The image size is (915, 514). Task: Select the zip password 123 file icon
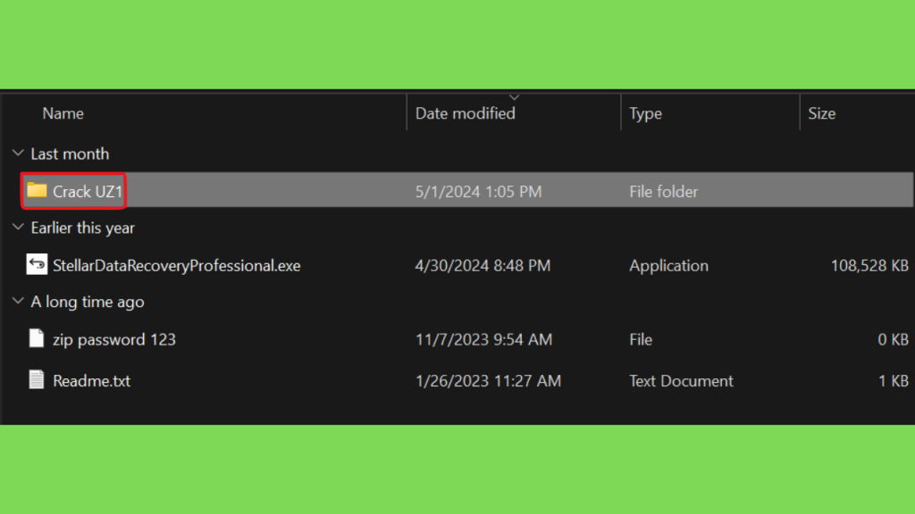click(36, 338)
